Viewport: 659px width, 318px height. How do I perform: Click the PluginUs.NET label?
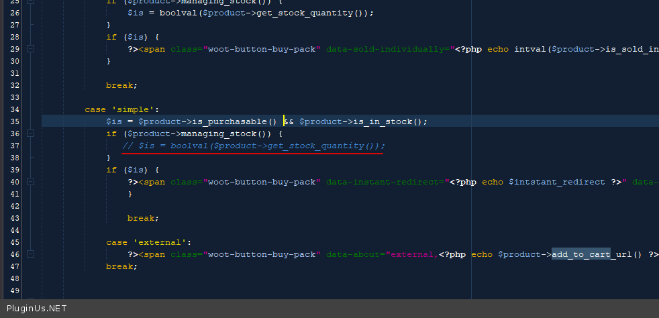(x=34, y=309)
